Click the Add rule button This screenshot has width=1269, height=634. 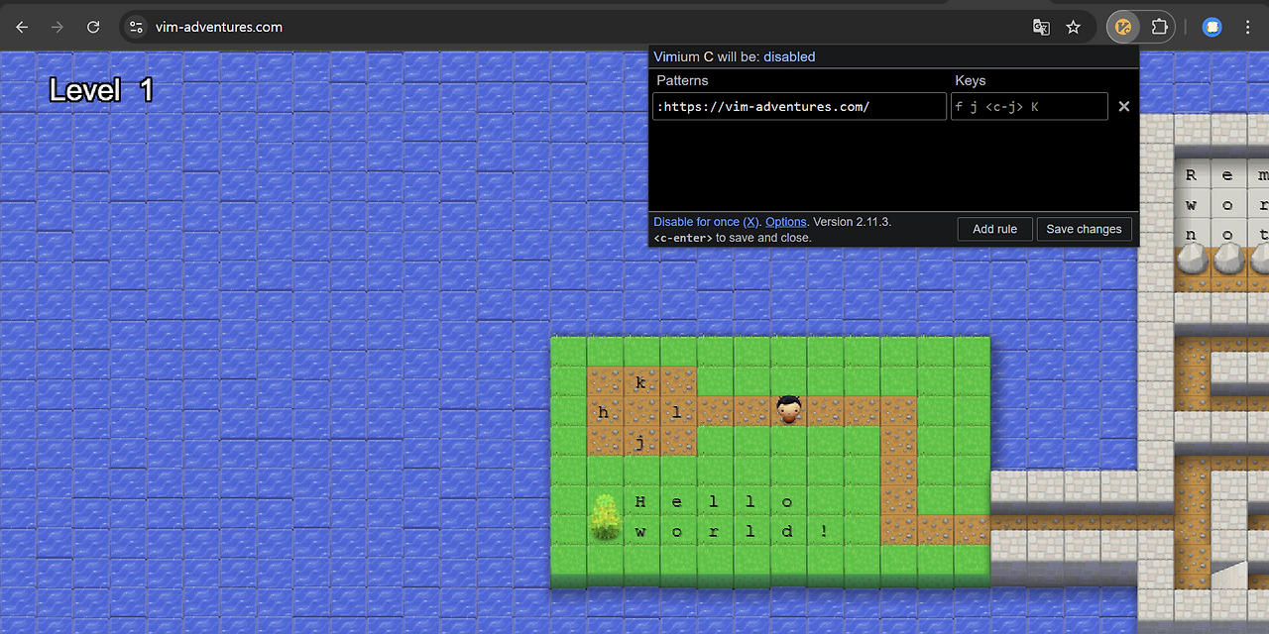coord(994,229)
